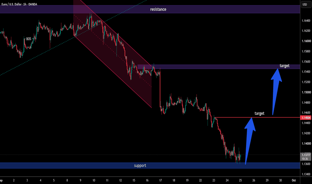Click the 1.16000 price axis level
The image size is (312, 184).
point(306,41)
